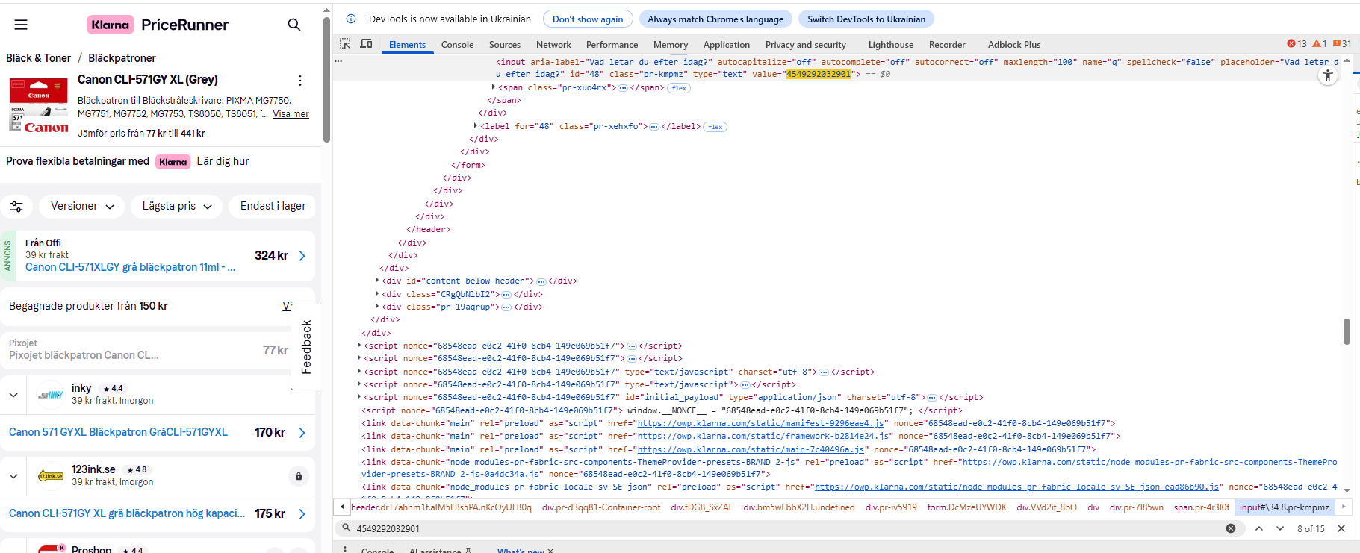This screenshot has height=553, width=1360.
Task: Click the Klarna PriceRunner logo
Action: (158, 25)
